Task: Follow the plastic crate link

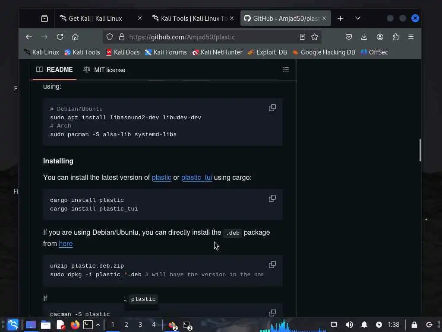Action: tap(161, 178)
